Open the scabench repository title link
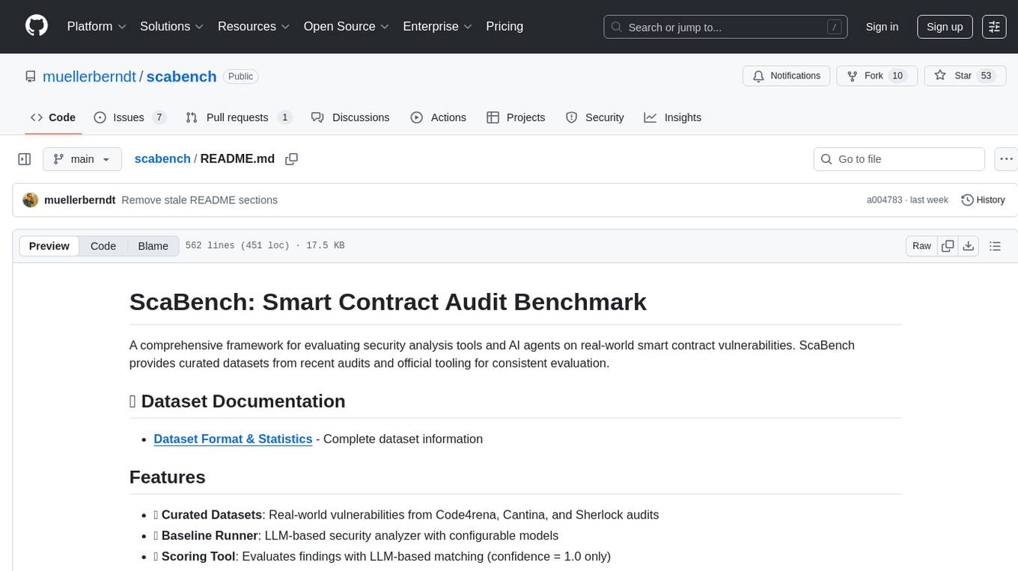 pyautogui.click(x=181, y=76)
